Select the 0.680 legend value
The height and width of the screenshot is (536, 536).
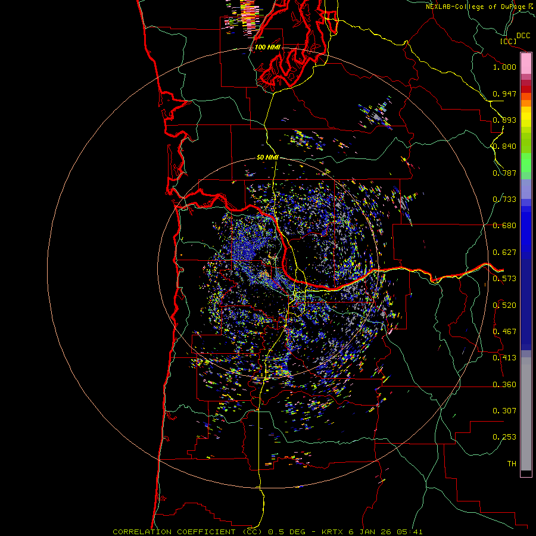click(504, 226)
